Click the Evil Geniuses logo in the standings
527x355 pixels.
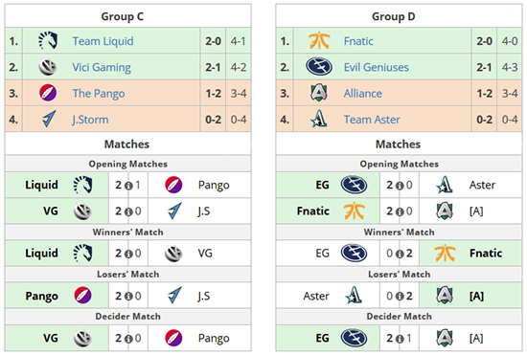319,67
